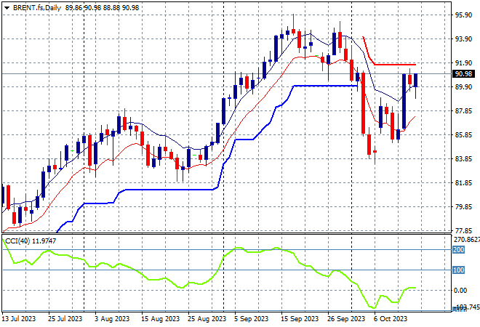
Task: Click the CCI 200 level label
Action: point(460,249)
